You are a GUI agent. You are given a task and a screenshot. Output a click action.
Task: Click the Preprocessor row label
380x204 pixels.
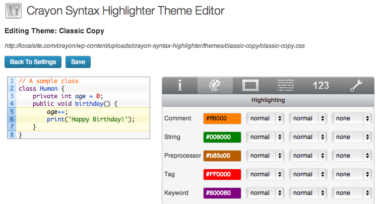(x=182, y=156)
